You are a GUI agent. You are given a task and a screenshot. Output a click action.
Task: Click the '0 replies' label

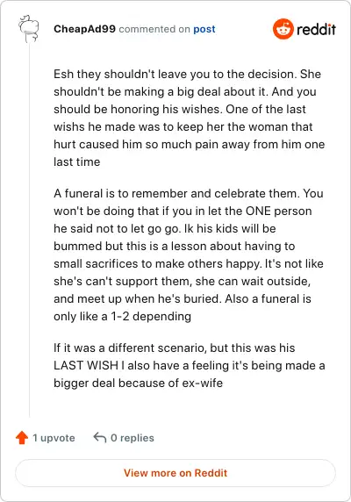pos(133,438)
